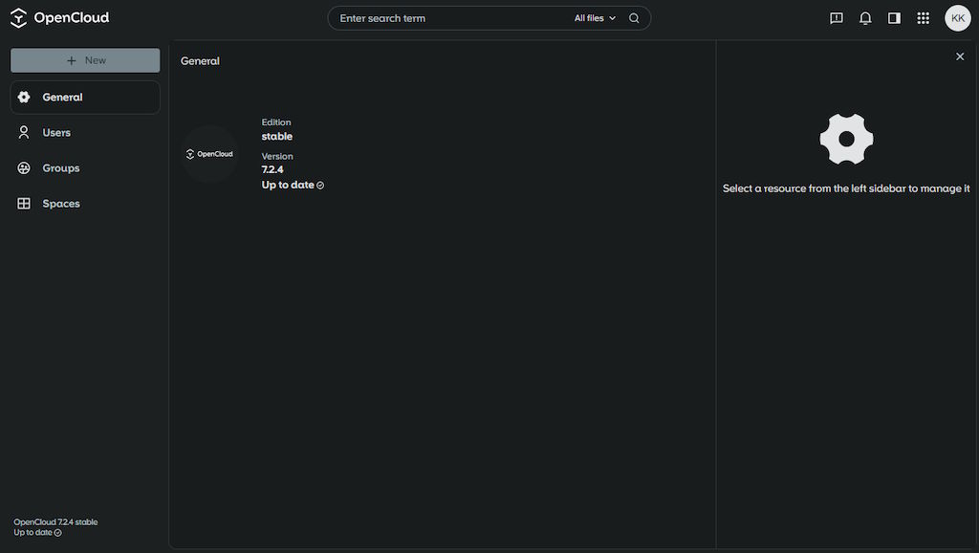The height and width of the screenshot is (553, 979).
Task: Click 'Select a resource from the left sidebar' message
Action: pyautogui.click(x=846, y=188)
